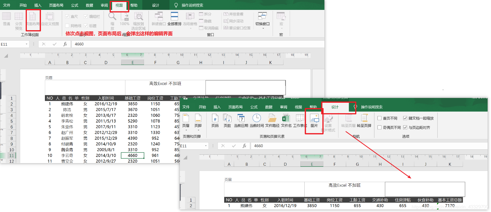Viewport: 491px width, 212px height.
Task: Select row 11 header in back window
Action: pyautogui.click(x=12, y=156)
